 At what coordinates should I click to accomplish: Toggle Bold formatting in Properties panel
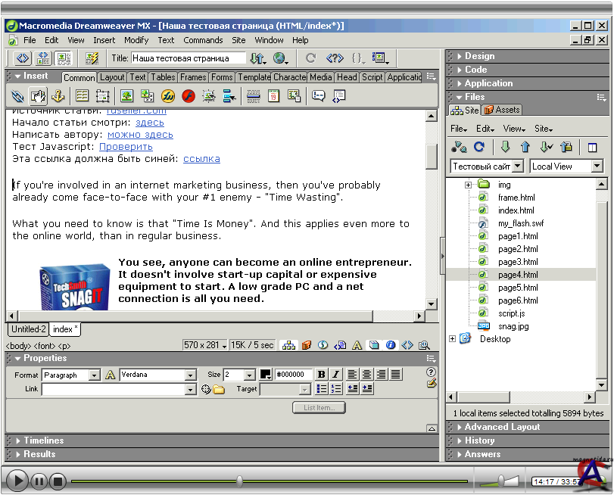pyautogui.click(x=321, y=375)
